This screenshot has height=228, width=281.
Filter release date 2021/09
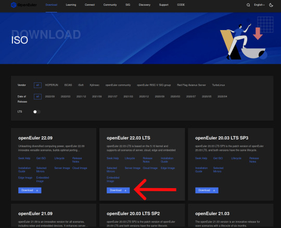tap(97, 96)
